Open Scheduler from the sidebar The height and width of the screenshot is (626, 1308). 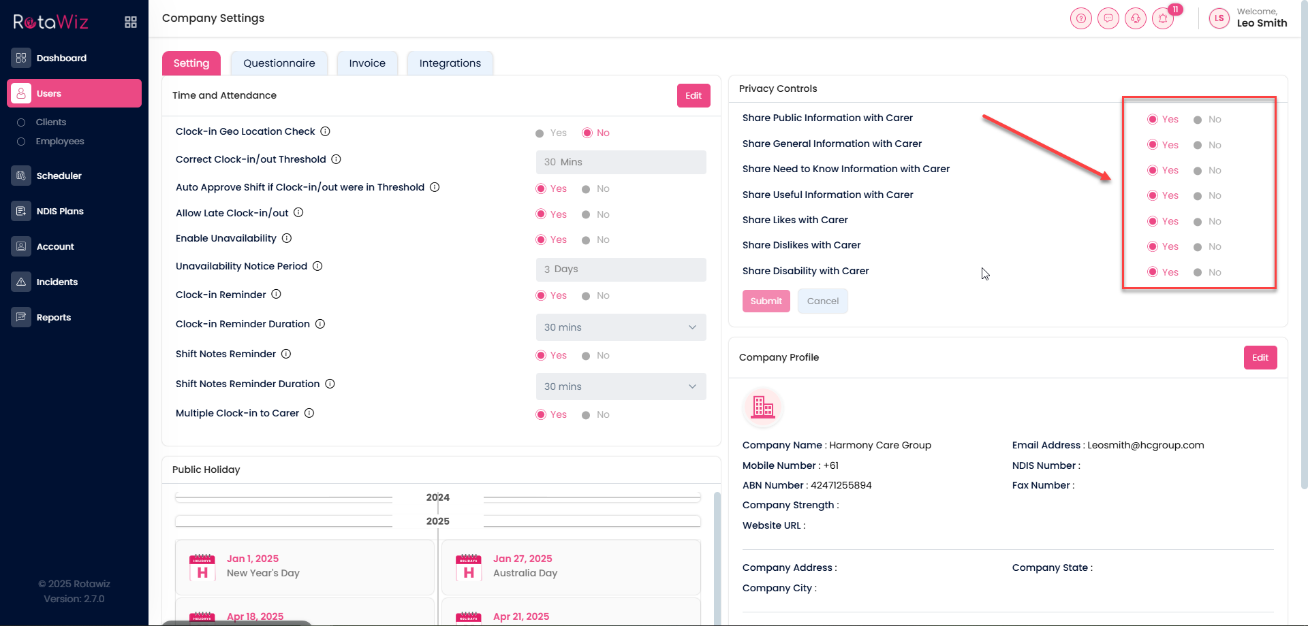click(x=59, y=176)
